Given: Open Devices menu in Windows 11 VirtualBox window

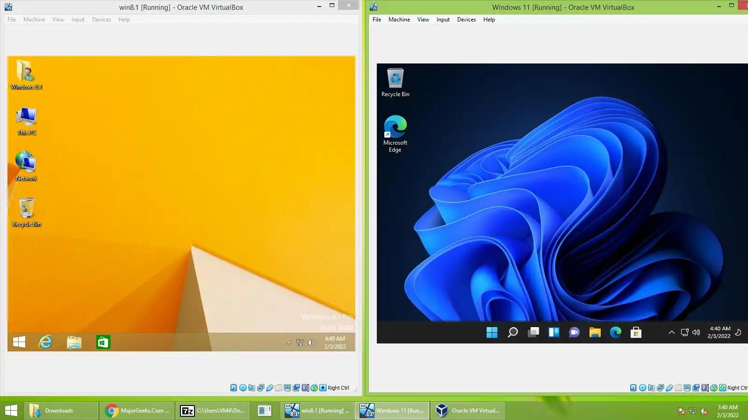Looking at the screenshot, I should click(467, 20).
